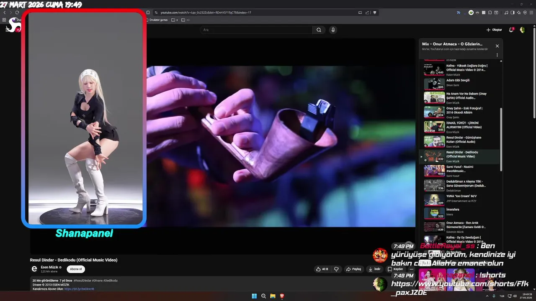This screenshot has height=301, width=536.
Task: Open more actions menu beside Kaydet
Action: coord(411,269)
